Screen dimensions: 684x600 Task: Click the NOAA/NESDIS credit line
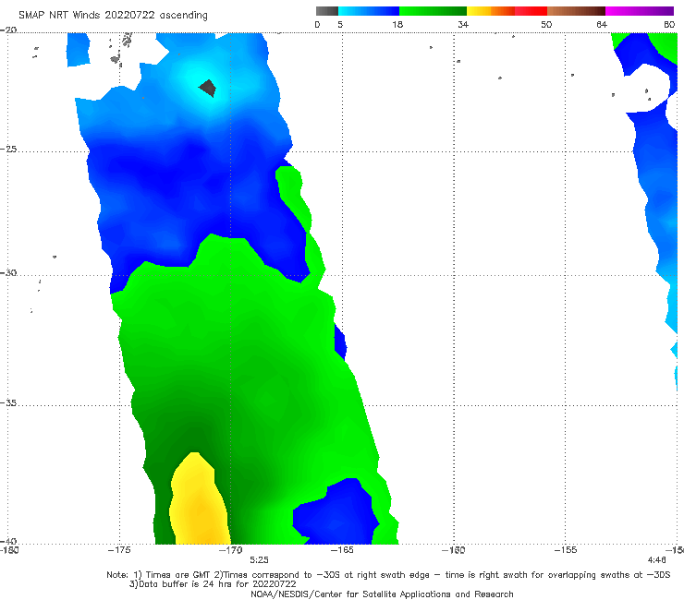pos(382,594)
